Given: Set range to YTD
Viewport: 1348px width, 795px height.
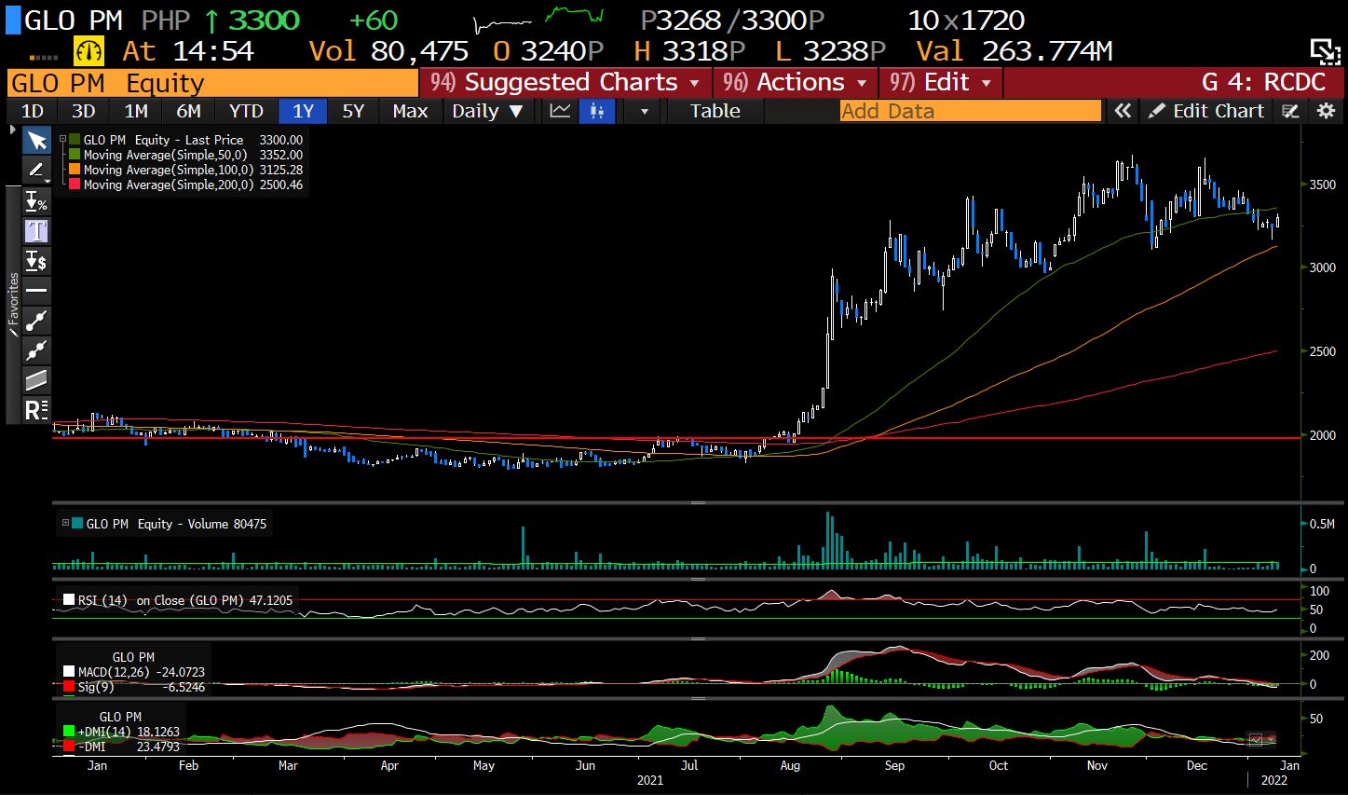Looking at the screenshot, I should (246, 111).
